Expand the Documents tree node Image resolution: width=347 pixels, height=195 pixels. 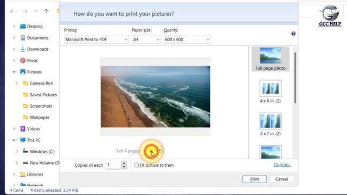[x=14, y=38]
